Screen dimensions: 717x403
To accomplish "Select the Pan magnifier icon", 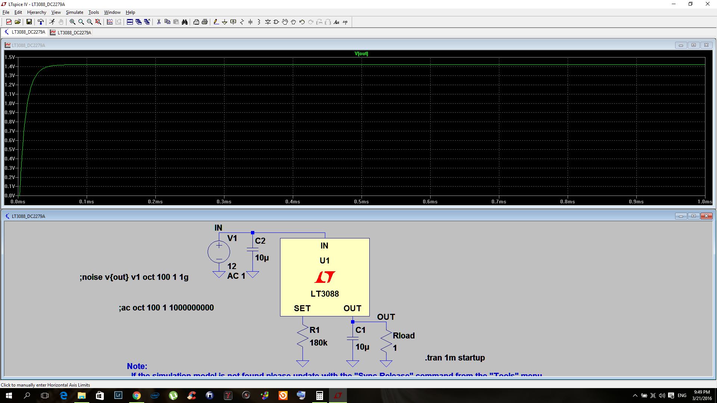I will pos(81,22).
